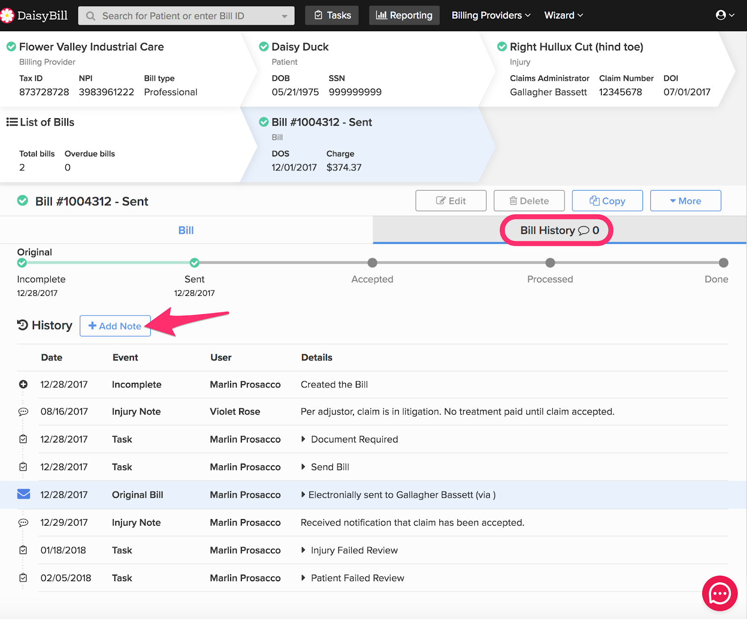747x619 pixels.
Task: Add a note to history
Action: (115, 326)
